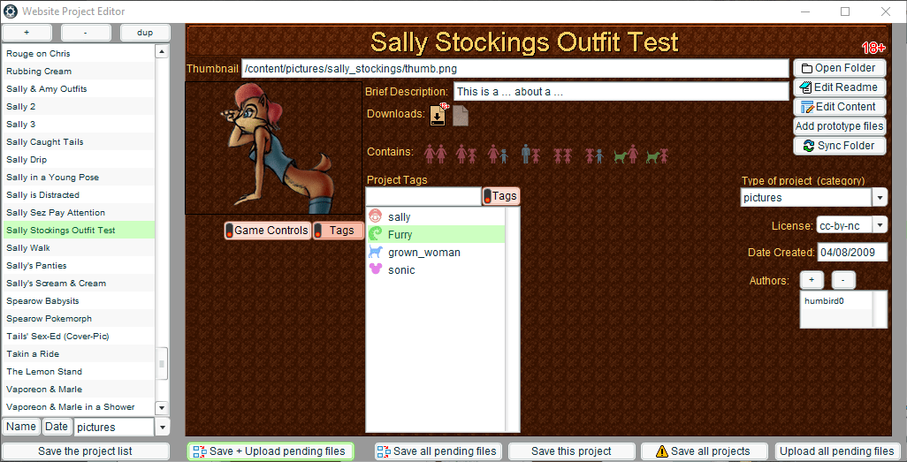Toggle the Tags button next to tag input
The image size is (907, 462).
coord(501,197)
